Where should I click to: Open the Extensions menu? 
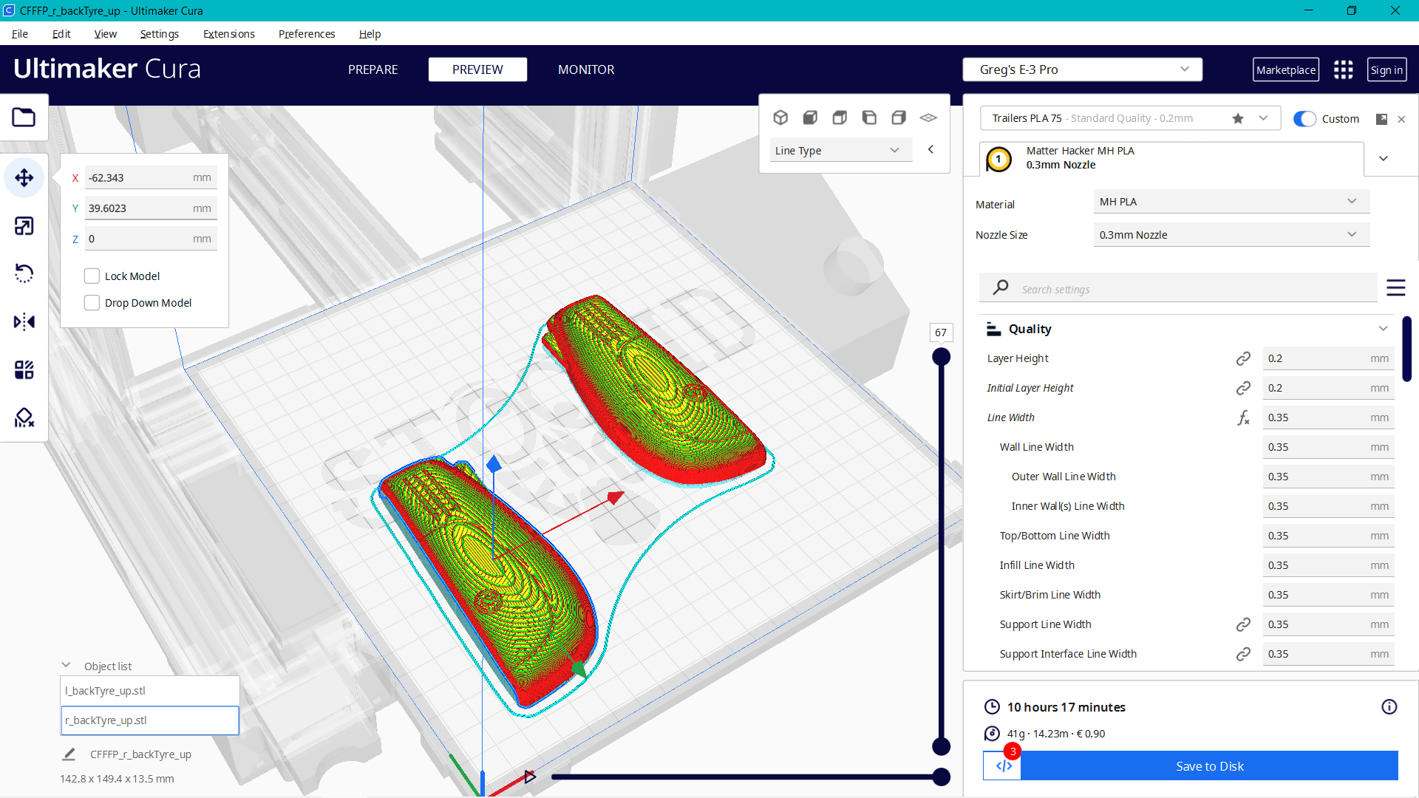(228, 34)
